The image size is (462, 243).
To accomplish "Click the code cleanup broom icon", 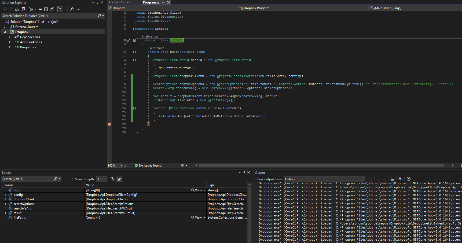I will [x=183, y=165].
